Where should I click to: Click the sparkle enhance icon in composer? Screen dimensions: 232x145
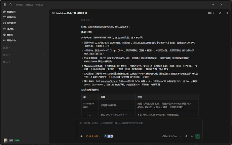[192, 136]
